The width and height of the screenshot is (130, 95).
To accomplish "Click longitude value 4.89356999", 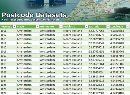I will [x=117, y=39].
